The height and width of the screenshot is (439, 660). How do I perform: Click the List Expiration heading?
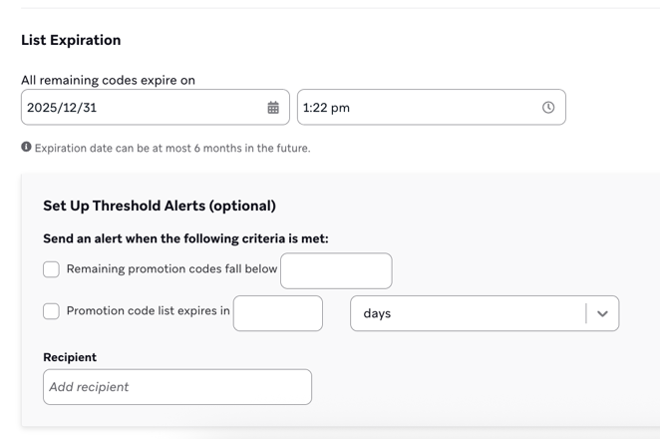(x=71, y=40)
